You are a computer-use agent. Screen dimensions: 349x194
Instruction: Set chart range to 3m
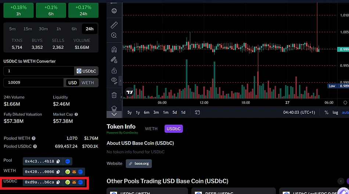[156, 113]
